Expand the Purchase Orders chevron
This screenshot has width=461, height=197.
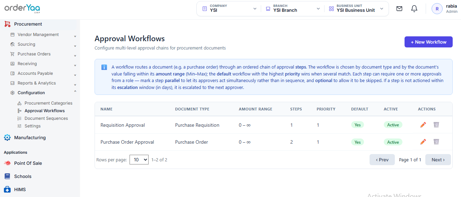point(75,55)
